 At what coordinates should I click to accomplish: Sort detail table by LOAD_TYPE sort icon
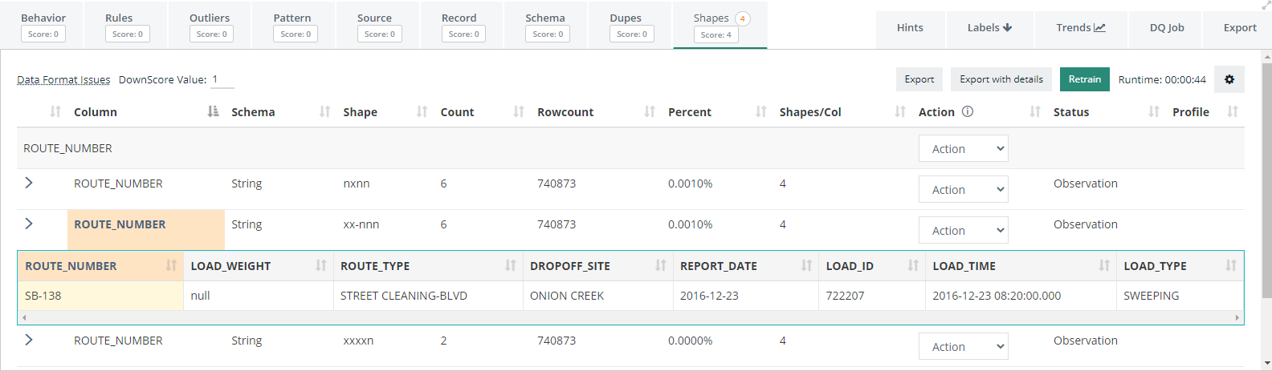1231,265
